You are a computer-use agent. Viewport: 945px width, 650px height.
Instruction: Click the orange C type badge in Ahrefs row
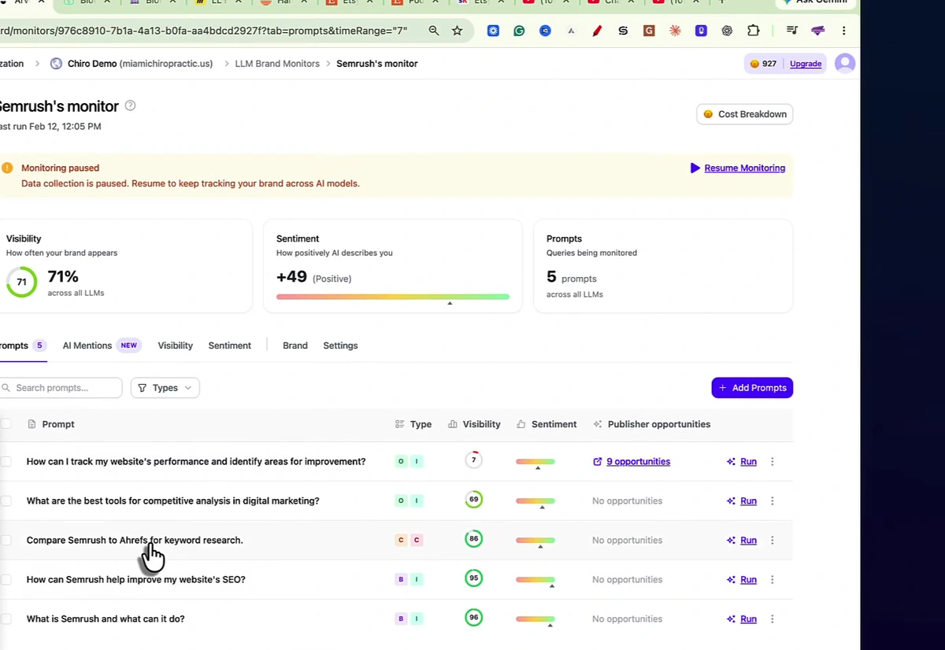coord(401,541)
